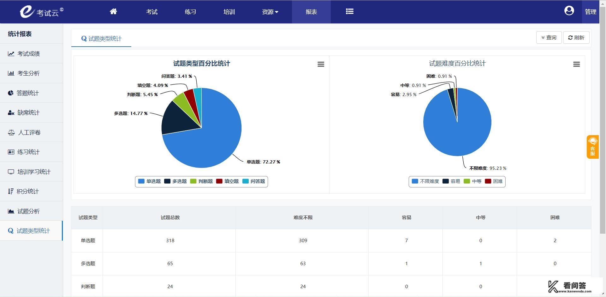
Task: Click the 缺席统计 user icon
Action: pos(11,113)
